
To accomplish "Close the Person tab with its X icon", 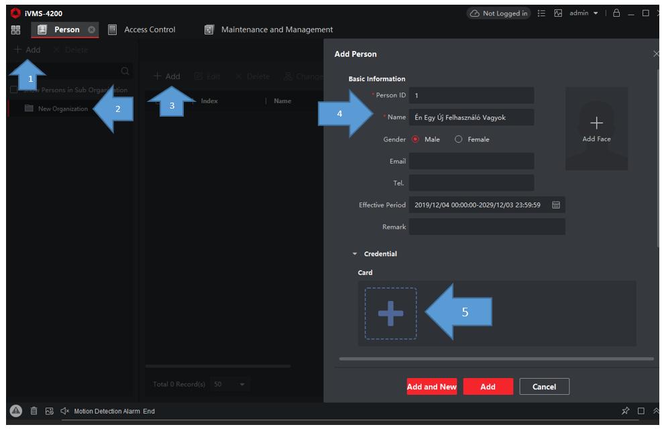I will 91,29.
